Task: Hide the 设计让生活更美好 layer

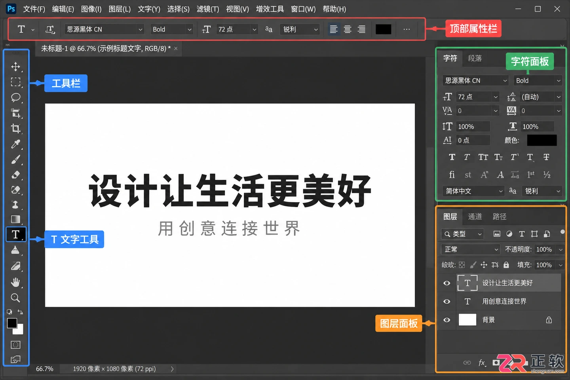Action: point(447,283)
